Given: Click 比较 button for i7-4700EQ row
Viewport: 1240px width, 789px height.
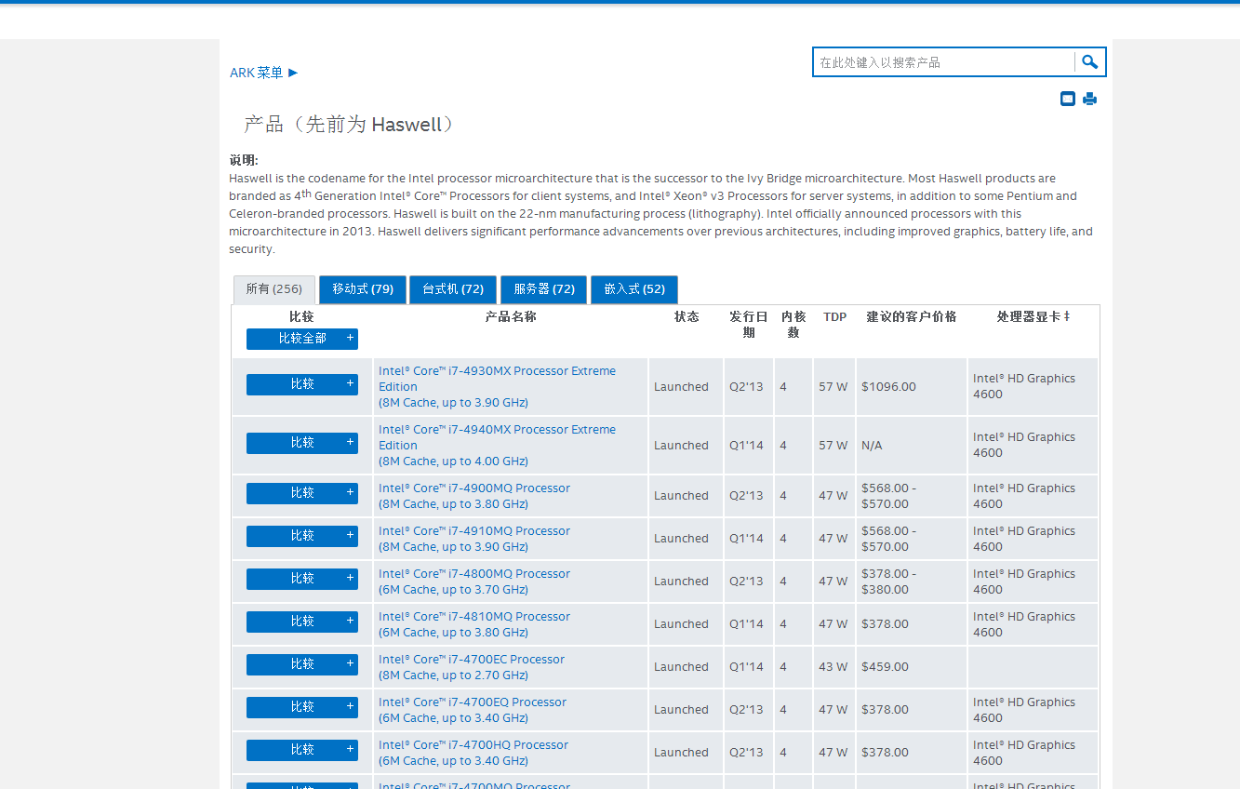Looking at the screenshot, I should pyautogui.click(x=302, y=707).
